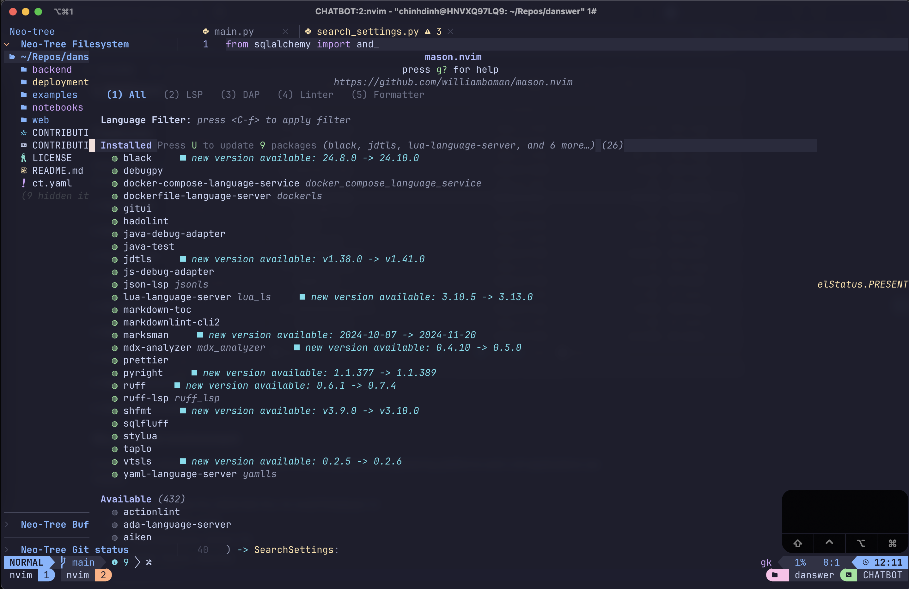
Task: Expand the Neo-Tree Git status section
Action: 7,550
